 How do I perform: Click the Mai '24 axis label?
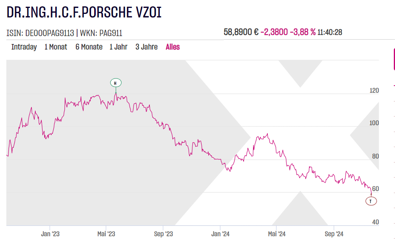277,234
